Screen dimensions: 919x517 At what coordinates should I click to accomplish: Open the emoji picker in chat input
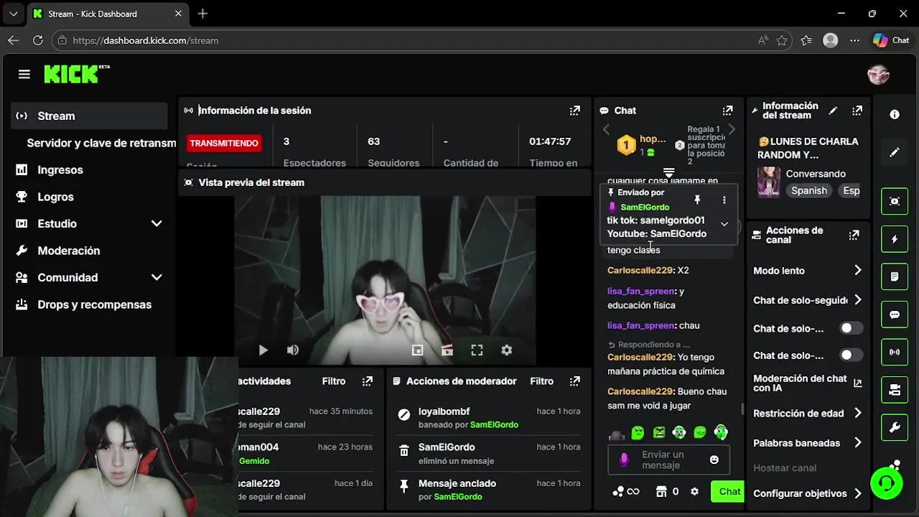pyautogui.click(x=714, y=460)
